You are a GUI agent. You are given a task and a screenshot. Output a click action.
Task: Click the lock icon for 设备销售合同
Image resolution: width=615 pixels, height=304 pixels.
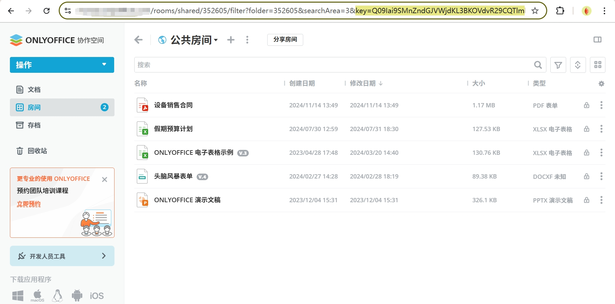587,105
